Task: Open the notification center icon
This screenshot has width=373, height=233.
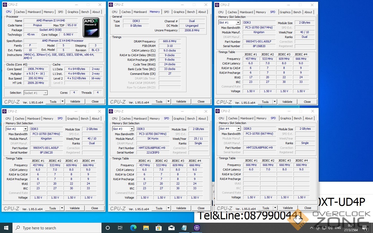Action: (365, 228)
